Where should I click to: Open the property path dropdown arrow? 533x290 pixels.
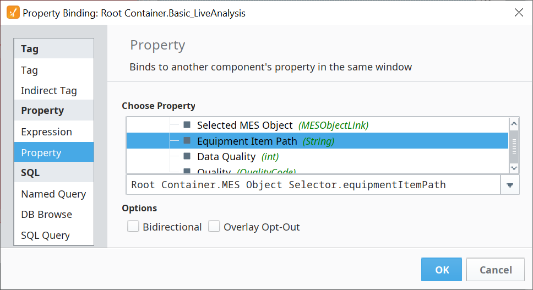tap(510, 185)
